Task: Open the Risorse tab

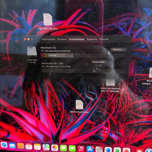Action: pyautogui.click(x=104, y=39)
